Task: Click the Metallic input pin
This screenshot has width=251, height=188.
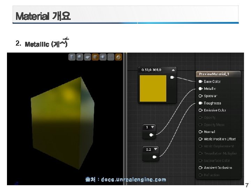Action: [200, 88]
